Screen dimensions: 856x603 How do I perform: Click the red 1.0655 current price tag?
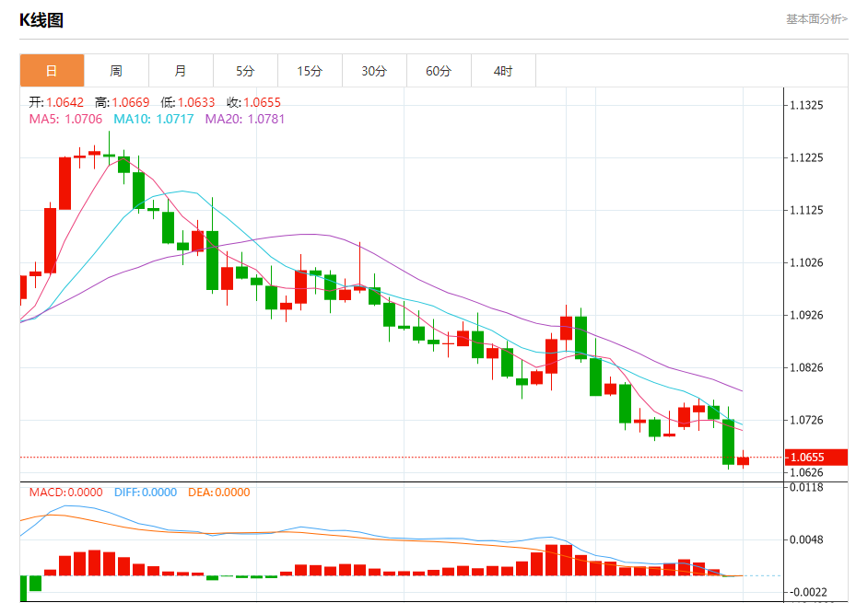pyautogui.click(x=816, y=458)
